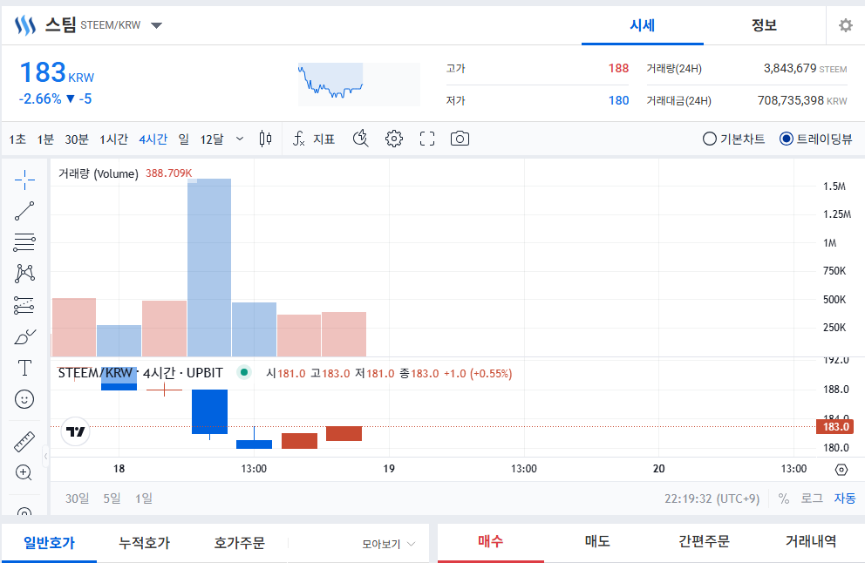
Task: Expand the STEEM/KRW market selector arrow
Action: tap(157, 25)
